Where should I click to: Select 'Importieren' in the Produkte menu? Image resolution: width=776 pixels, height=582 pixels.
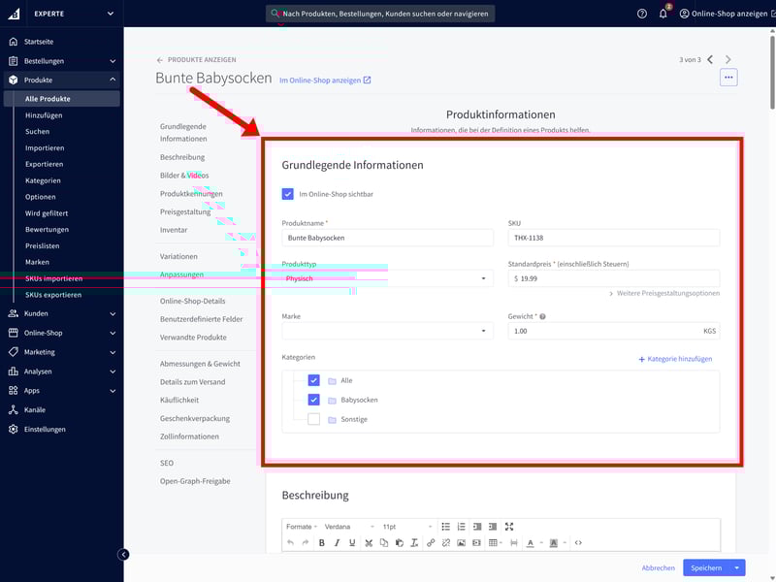[x=45, y=147]
